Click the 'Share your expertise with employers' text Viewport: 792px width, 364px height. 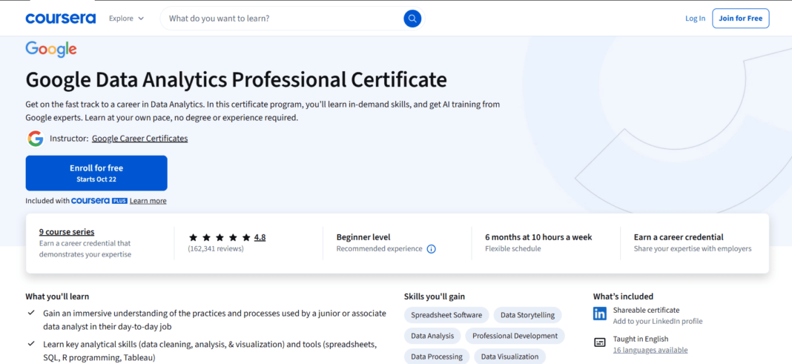(693, 249)
